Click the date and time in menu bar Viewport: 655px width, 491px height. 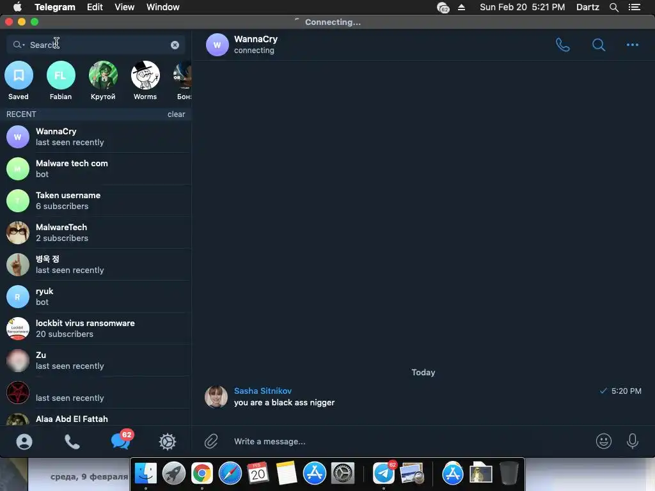(x=522, y=7)
